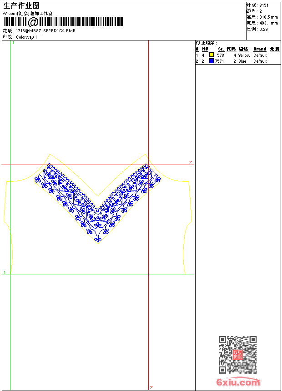Click the red stamp inside QR code
The width and height of the screenshot is (282, 391).
(x=238, y=355)
